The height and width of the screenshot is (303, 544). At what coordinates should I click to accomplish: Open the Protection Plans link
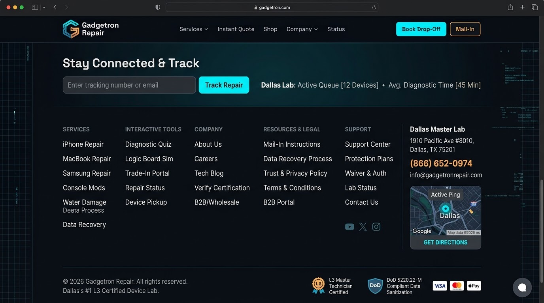pyautogui.click(x=369, y=159)
